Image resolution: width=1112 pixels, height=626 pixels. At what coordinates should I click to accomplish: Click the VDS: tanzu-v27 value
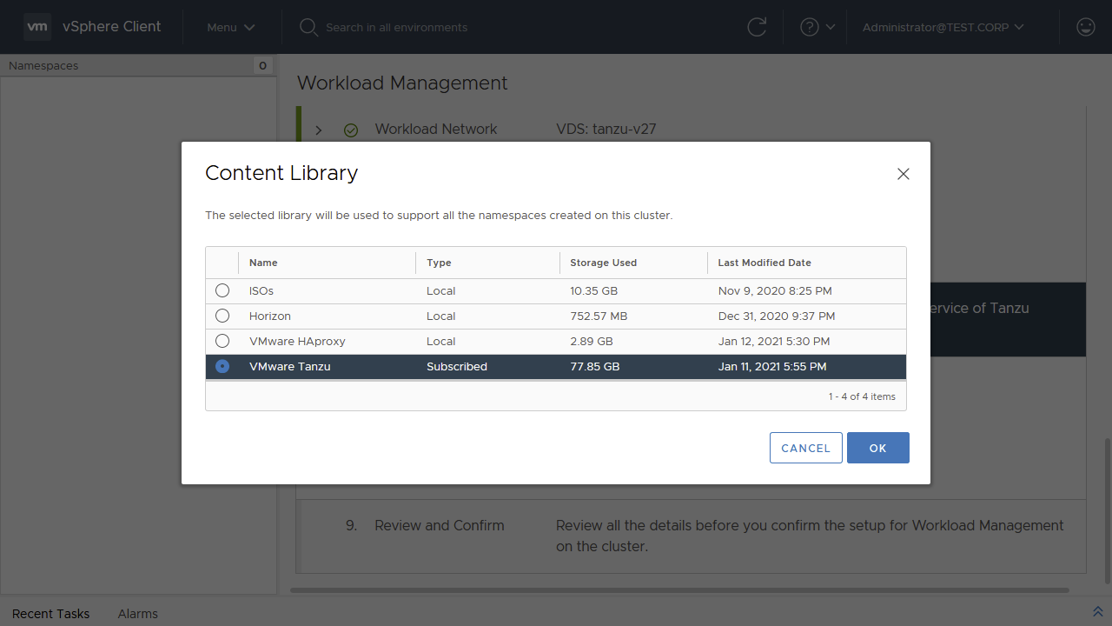[x=606, y=129]
